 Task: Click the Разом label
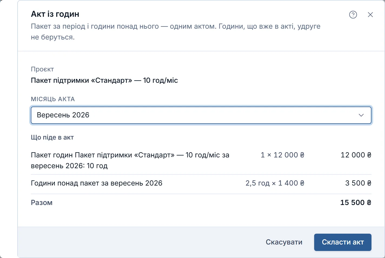[x=42, y=203]
